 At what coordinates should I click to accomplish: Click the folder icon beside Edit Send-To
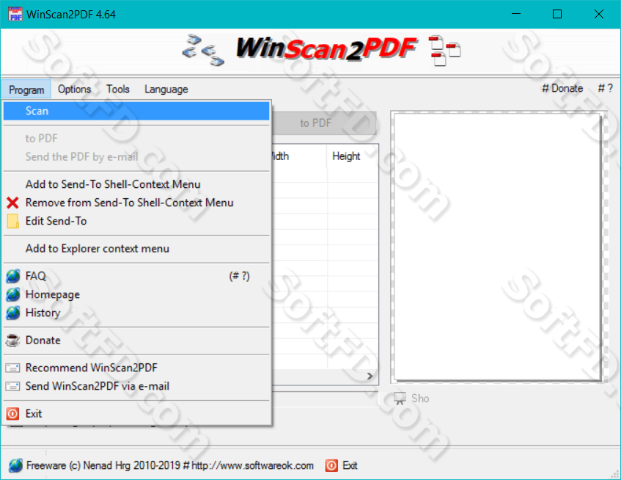pos(12,221)
